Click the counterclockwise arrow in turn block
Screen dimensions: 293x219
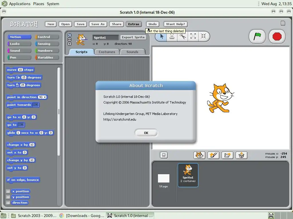tap(17, 85)
